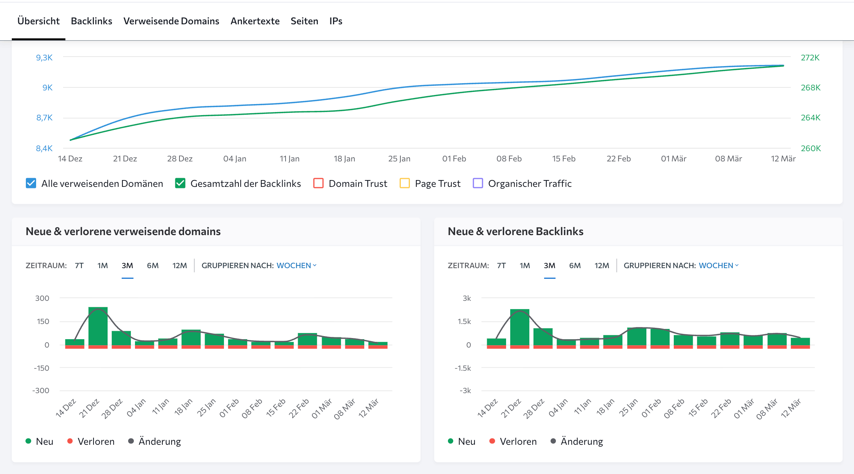854x474 pixels.
Task: Switch Backlinks chart to 1M timeframe
Action: coord(525,265)
